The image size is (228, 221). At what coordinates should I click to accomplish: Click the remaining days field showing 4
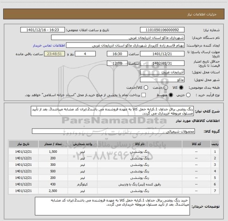[85, 54]
